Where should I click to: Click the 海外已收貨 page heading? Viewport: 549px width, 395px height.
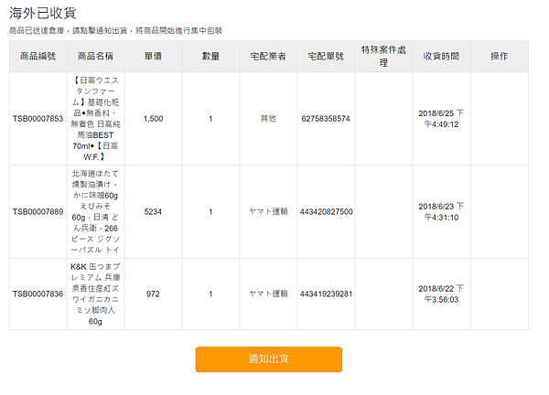tap(43, 13)
